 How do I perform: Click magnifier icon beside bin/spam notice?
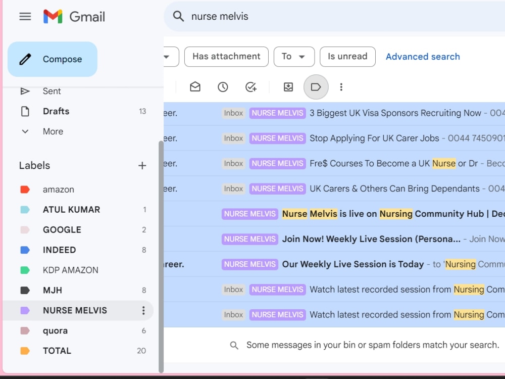pos(234,346)
